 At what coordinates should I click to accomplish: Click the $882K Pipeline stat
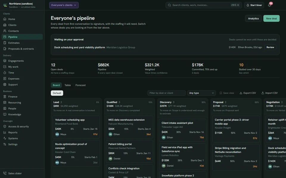[x=110, y=69]
